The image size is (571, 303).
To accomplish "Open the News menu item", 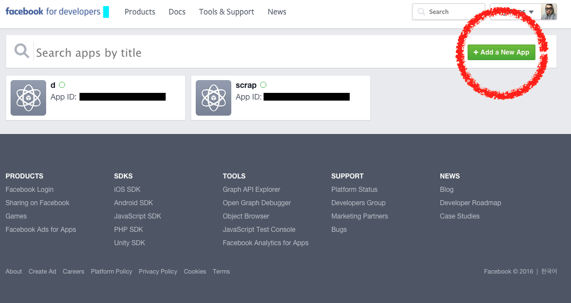I will pyautogui.click(x=277, y=12).
